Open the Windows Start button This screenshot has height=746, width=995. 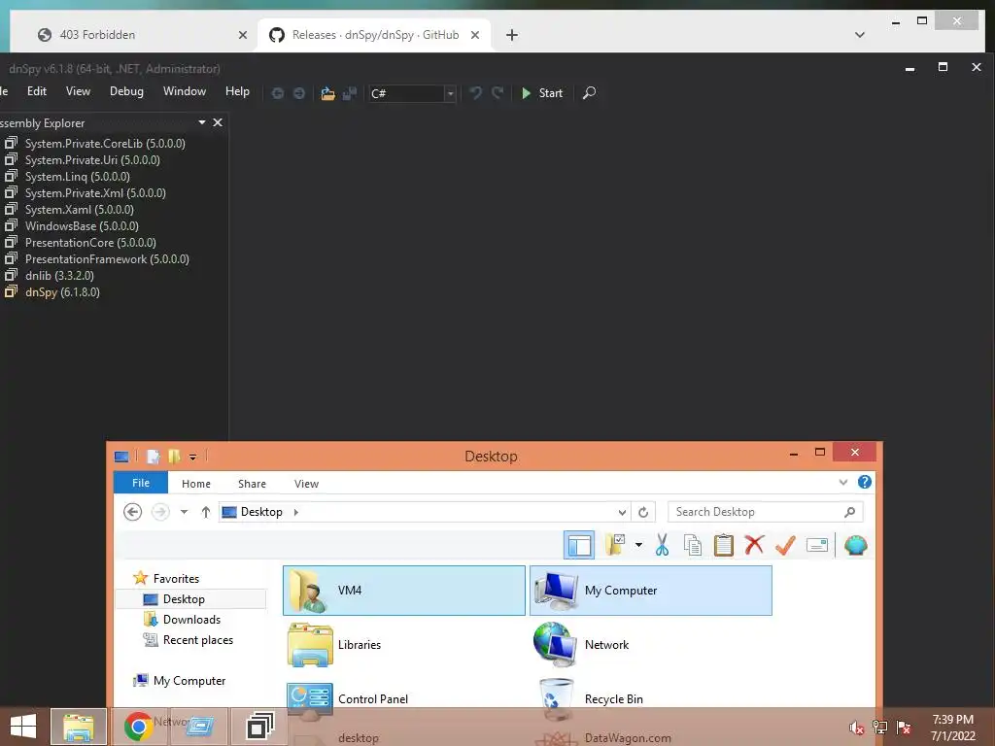(x=23, y=727)
